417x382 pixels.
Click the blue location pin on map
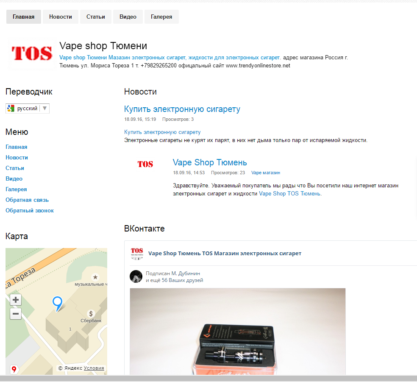tap(58, 304)
